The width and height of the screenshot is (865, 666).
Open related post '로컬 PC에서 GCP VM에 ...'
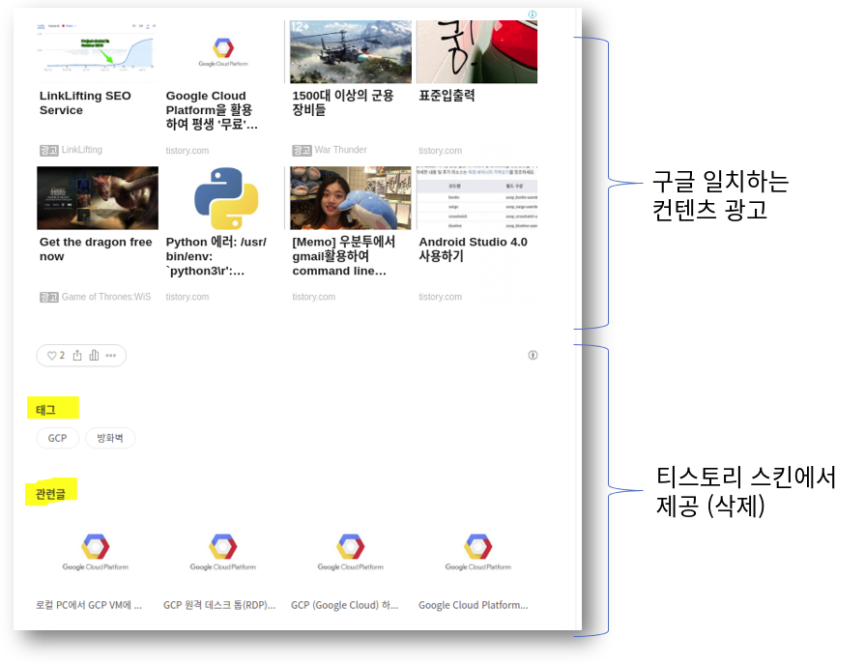tap(89, 605)
